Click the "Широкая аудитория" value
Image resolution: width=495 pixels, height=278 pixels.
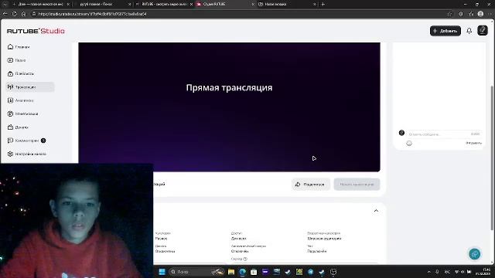click(x=324, y=239)
